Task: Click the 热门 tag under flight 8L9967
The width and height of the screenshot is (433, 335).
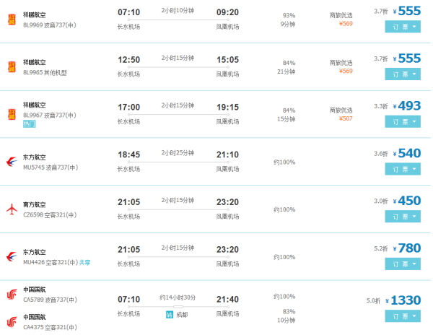Action: tap(30, 123)
